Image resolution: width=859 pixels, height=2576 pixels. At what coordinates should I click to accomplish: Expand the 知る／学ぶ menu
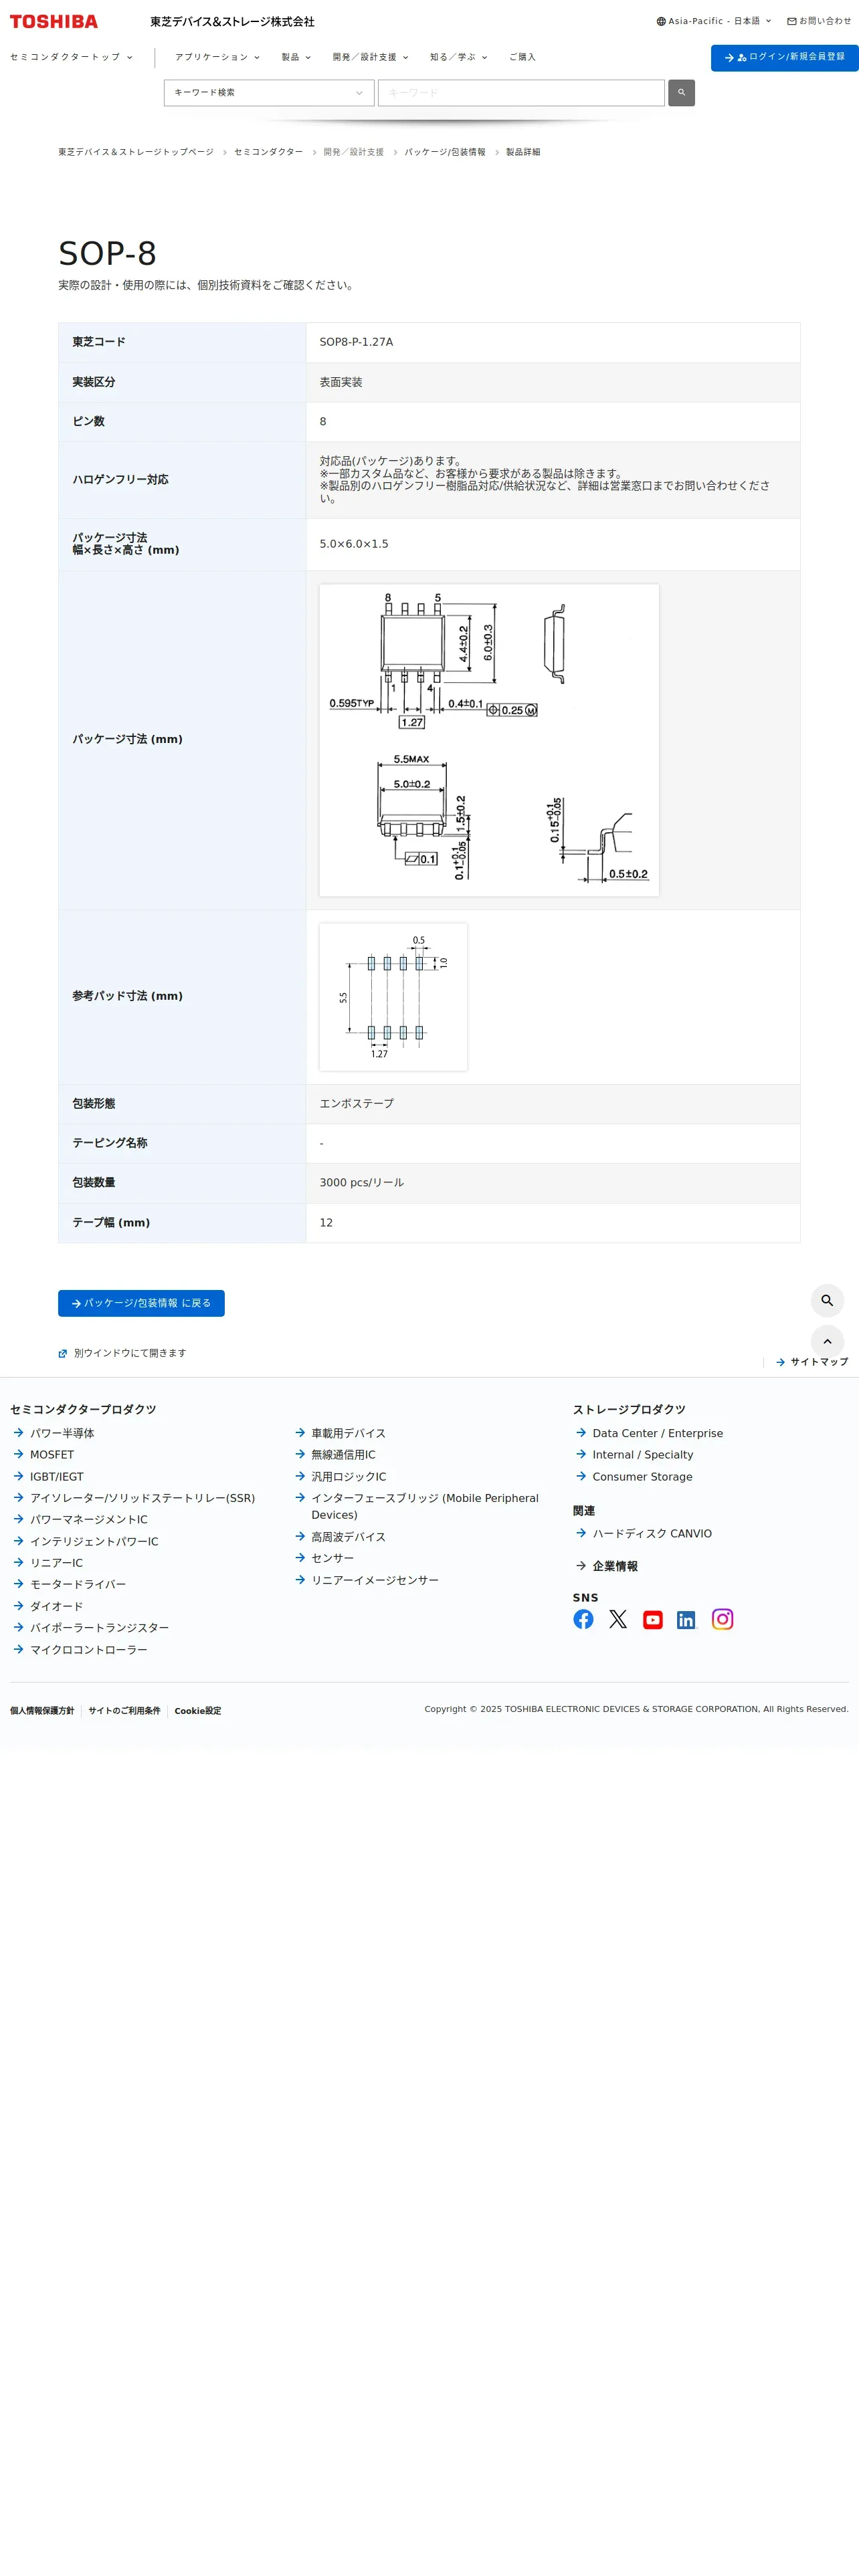[458, 57]
